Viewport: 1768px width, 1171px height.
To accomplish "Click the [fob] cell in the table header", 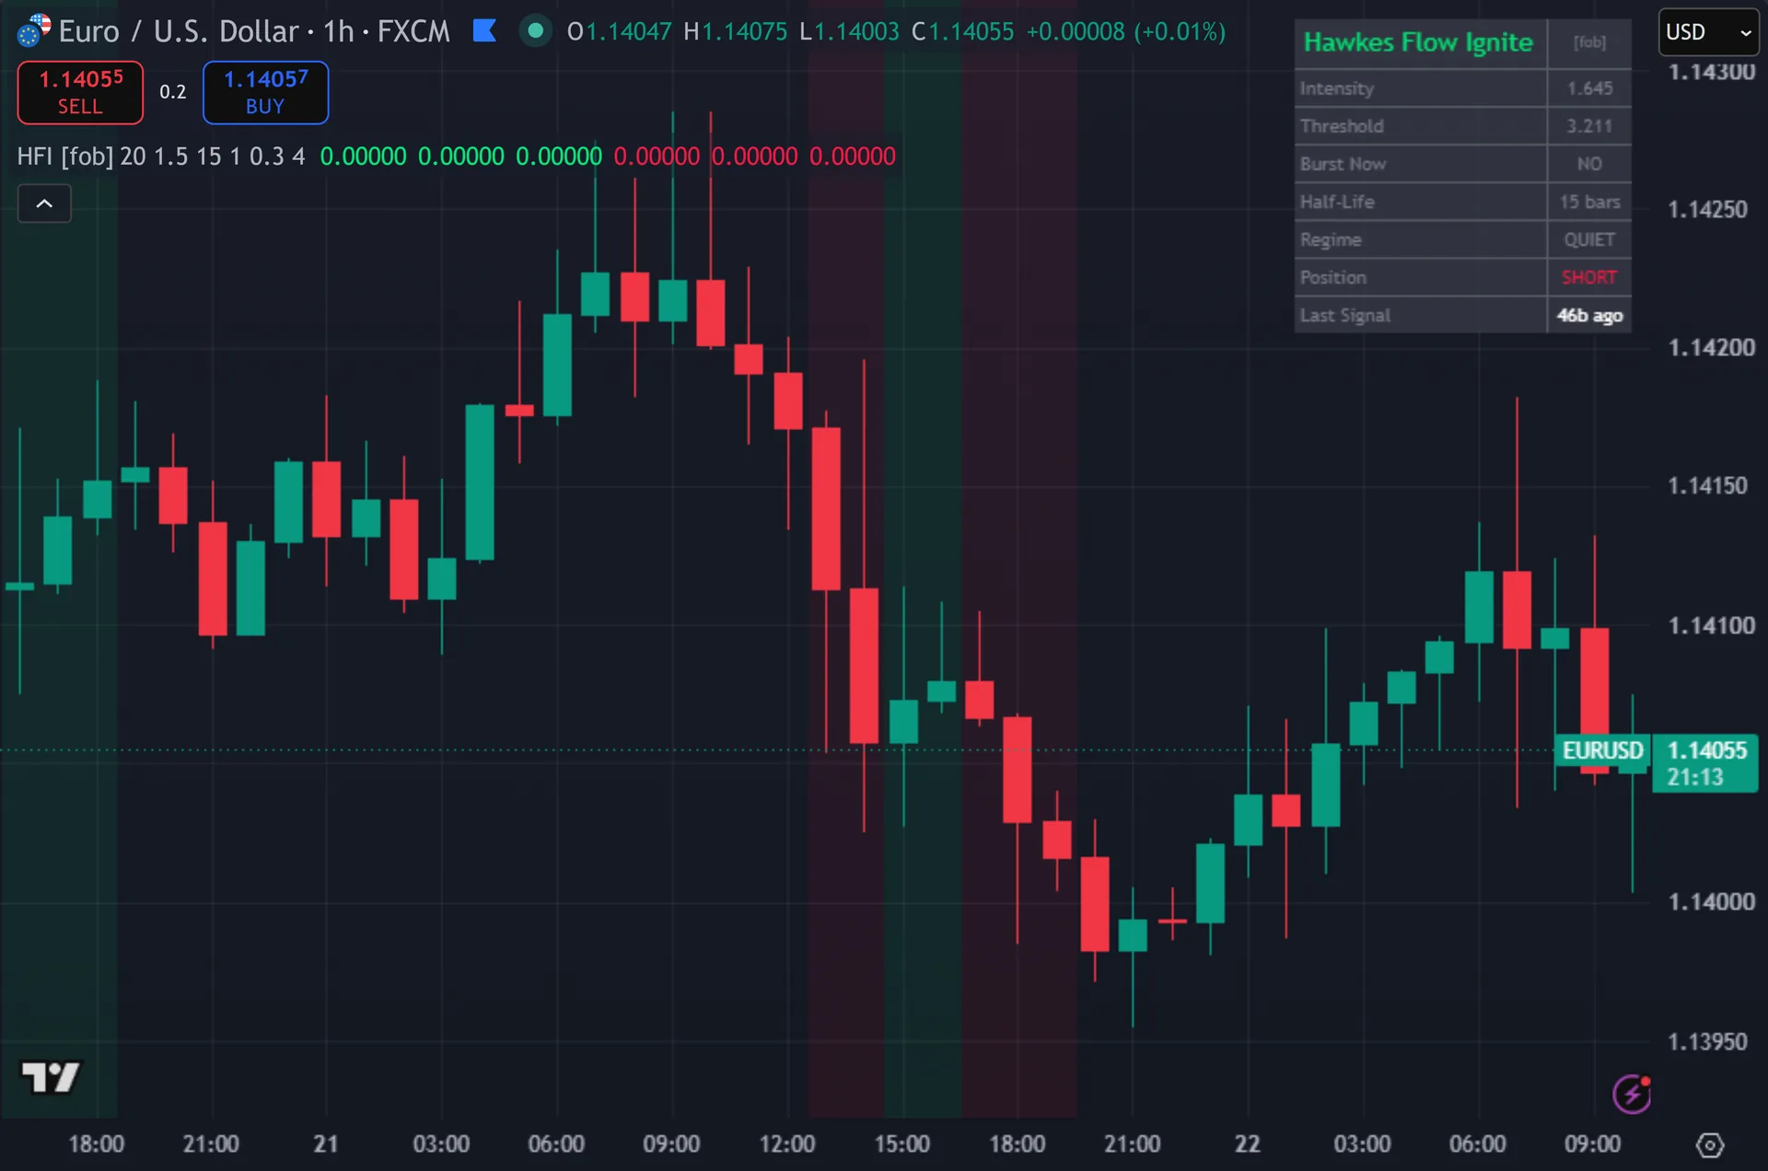I will tap(1589, 42).
